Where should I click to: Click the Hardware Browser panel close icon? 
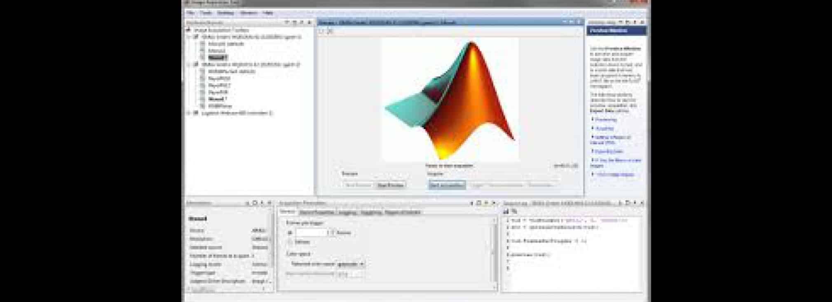tap(309, 22)
